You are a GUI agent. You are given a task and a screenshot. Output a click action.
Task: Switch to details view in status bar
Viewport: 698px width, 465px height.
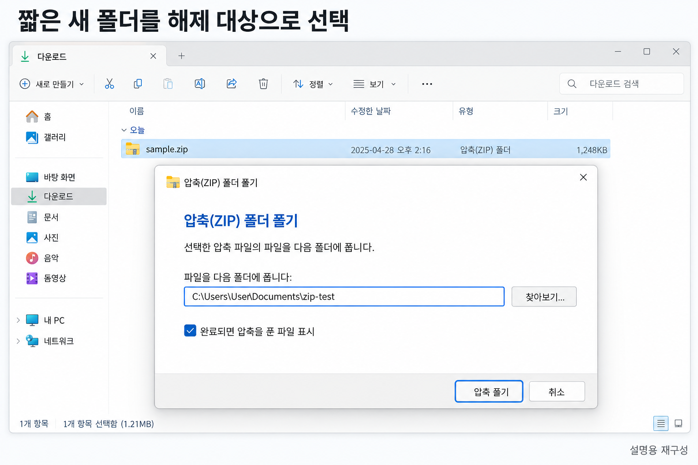(x=661, y=423)
